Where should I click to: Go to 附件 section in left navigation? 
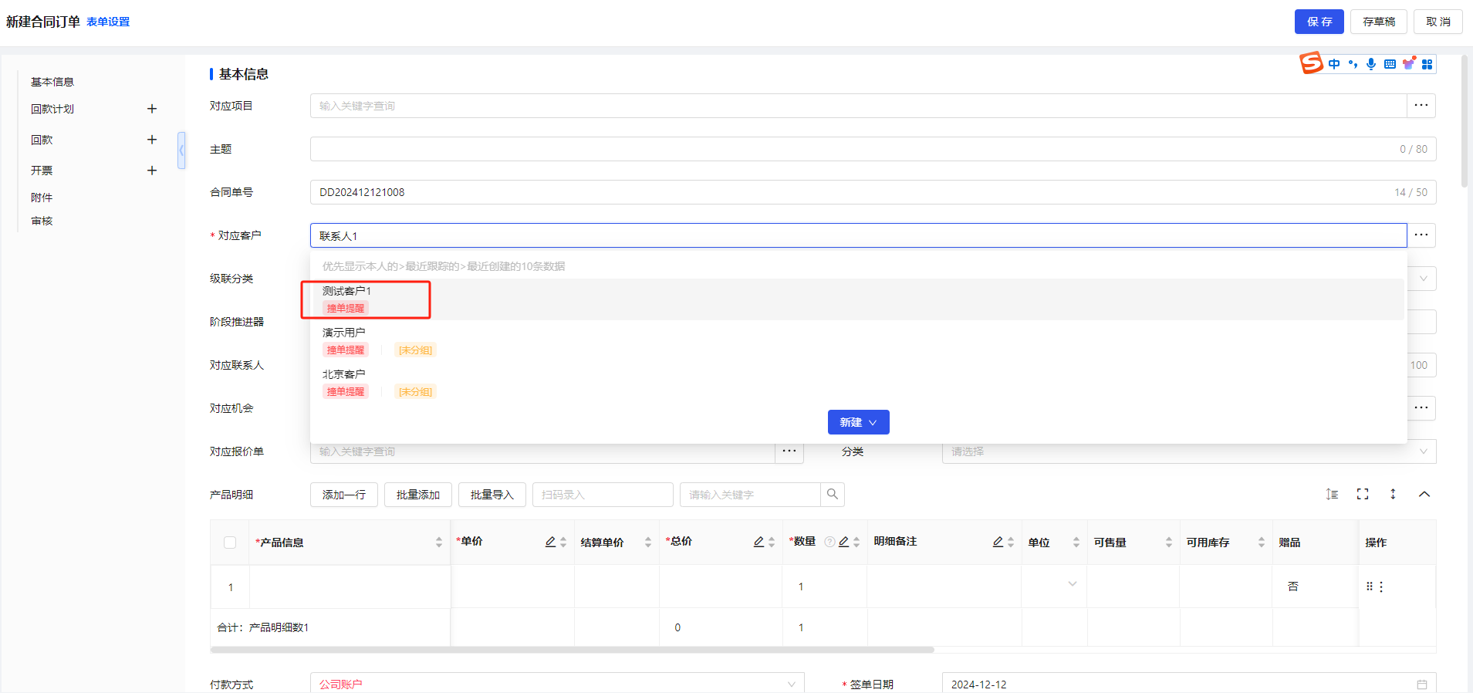tap(42, 198)
